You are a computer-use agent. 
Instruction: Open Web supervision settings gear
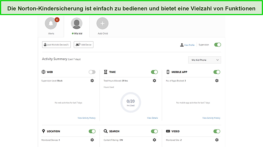click(x=92, y=81)
